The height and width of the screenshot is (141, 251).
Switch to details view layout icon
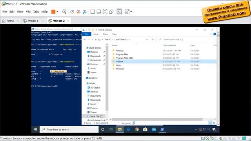click(210, 123)
